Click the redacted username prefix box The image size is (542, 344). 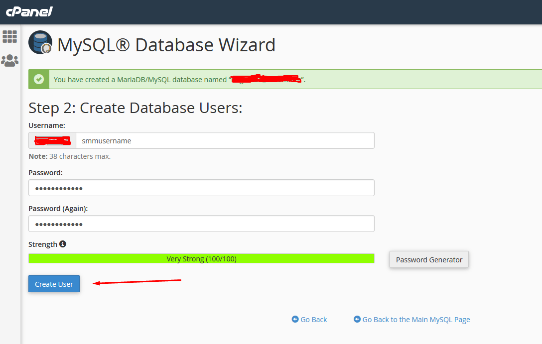(x=52, y=140)
